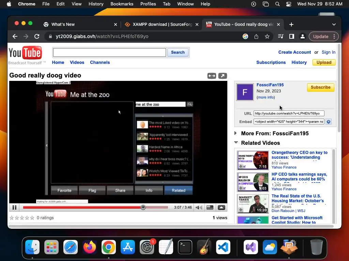Viewport: 349px width, 261px height.
Task: Open the Bookmarks menu
Action: coord(122,4)
